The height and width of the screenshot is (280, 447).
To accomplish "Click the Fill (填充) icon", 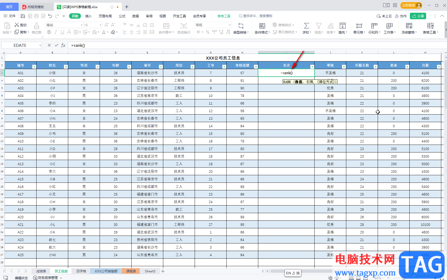I will click(342, 26).
